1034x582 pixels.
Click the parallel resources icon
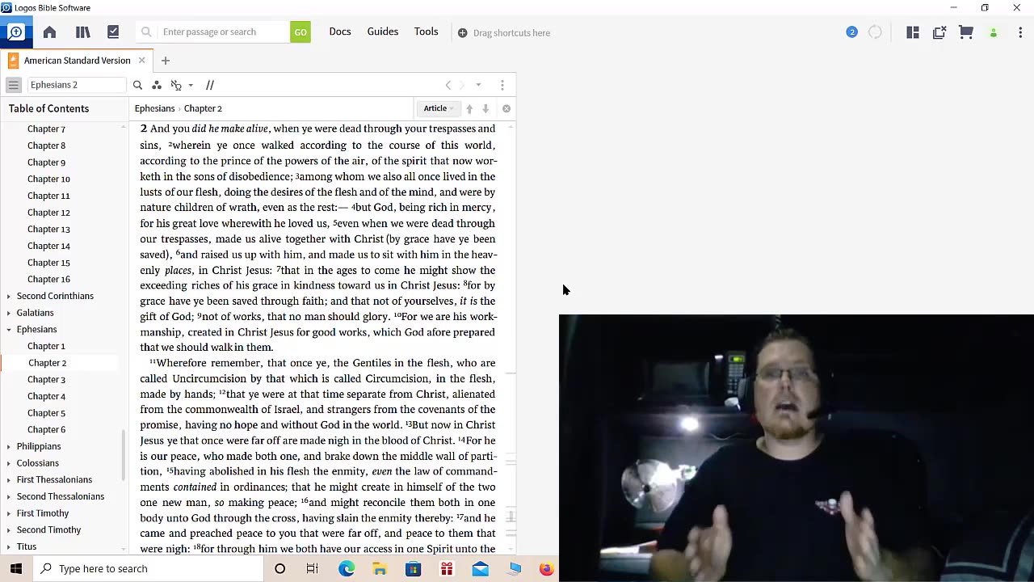(210, 85)
